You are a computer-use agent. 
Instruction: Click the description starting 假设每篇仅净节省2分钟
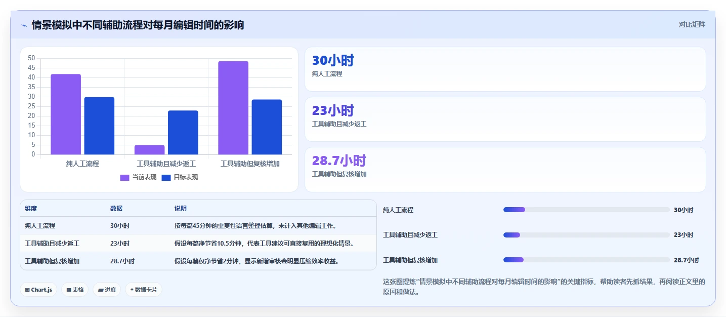pos(257,261)
